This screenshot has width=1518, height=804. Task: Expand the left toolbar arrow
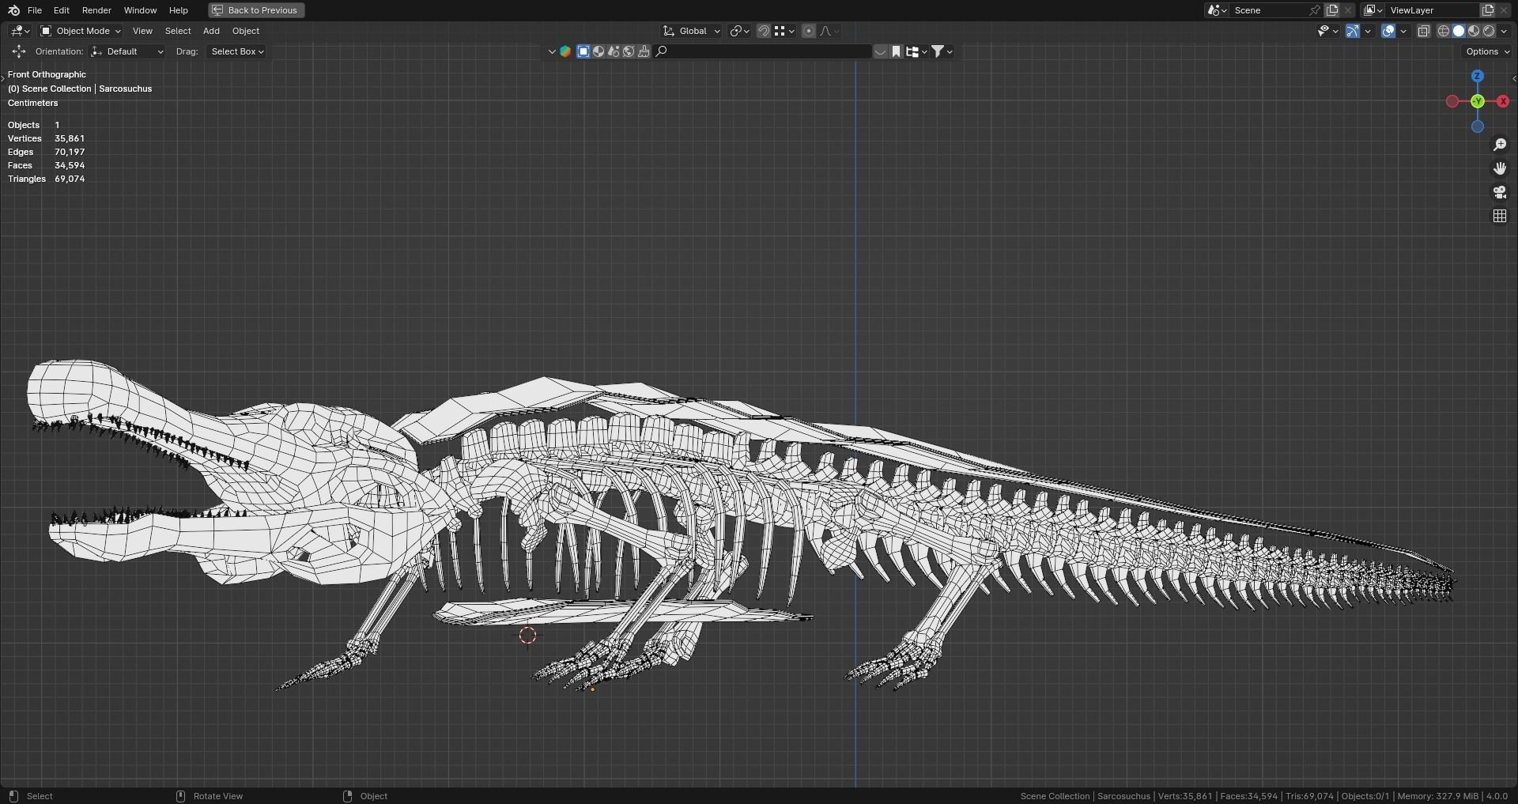pos(3,77)
